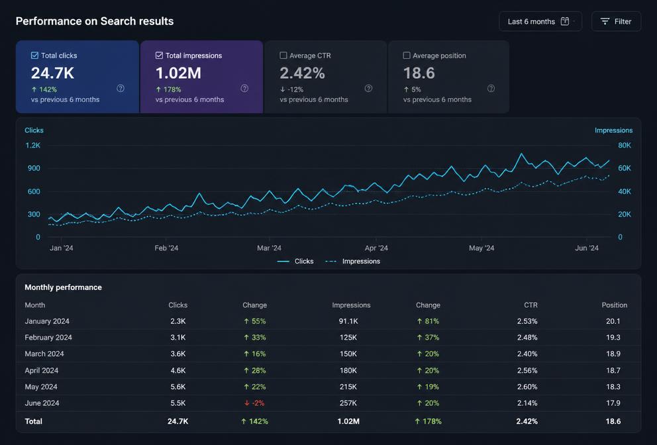Image resolution: width=657 pixels, height=445 pixels.
Task: Open help icon on Total clicks card
Action: tap(121, 89)
